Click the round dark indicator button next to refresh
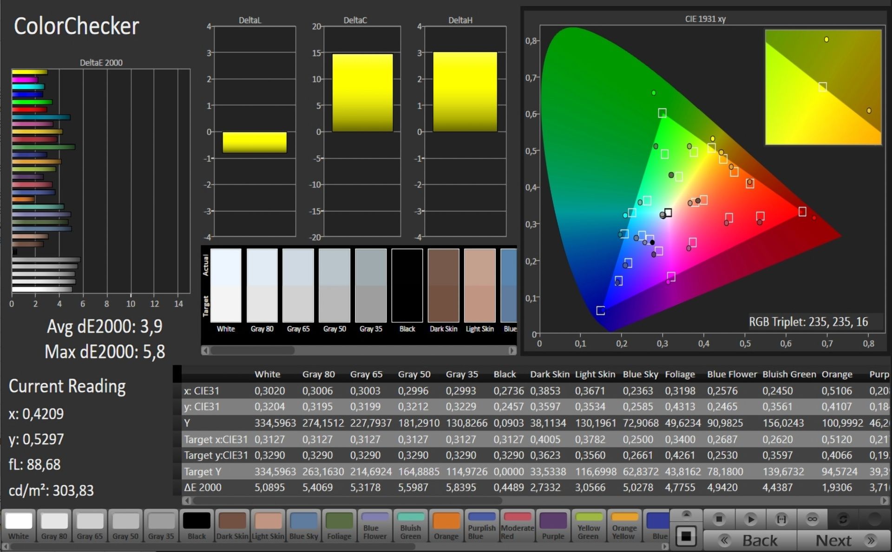Image resolution: width=892 pixels, height=552 pixels. 874,519
